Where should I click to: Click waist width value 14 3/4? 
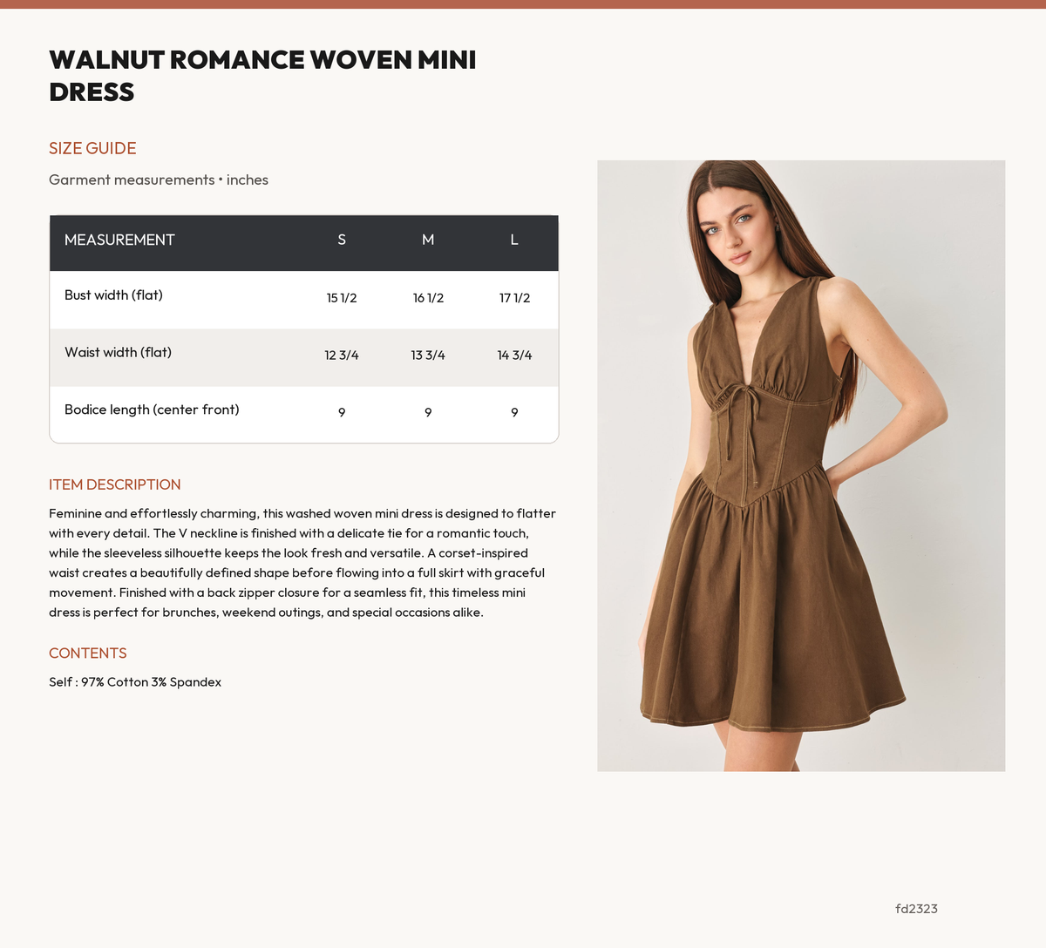[514, 355]
